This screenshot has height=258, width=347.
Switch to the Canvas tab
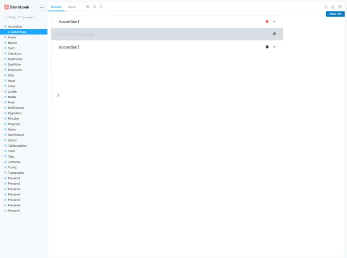pos(56,7)
